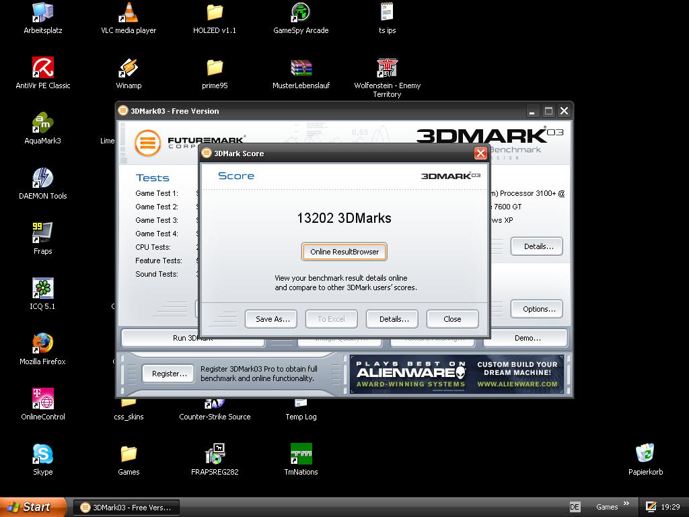Click the taskbar clock showing 19:29
The height and width of the screenshot is (517, 689).
(x=670, y=507)
